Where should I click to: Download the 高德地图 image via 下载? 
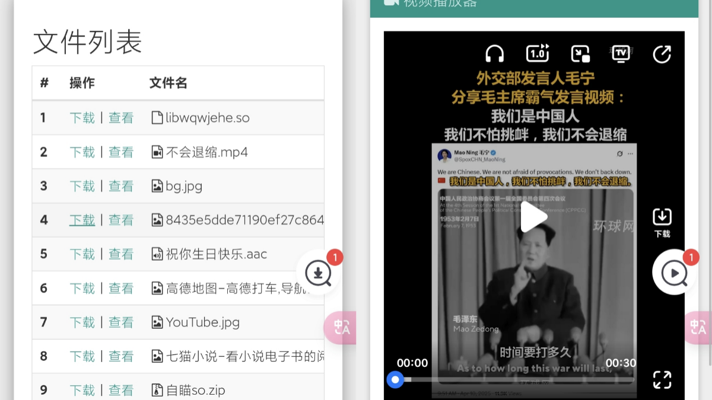point(82,288)
